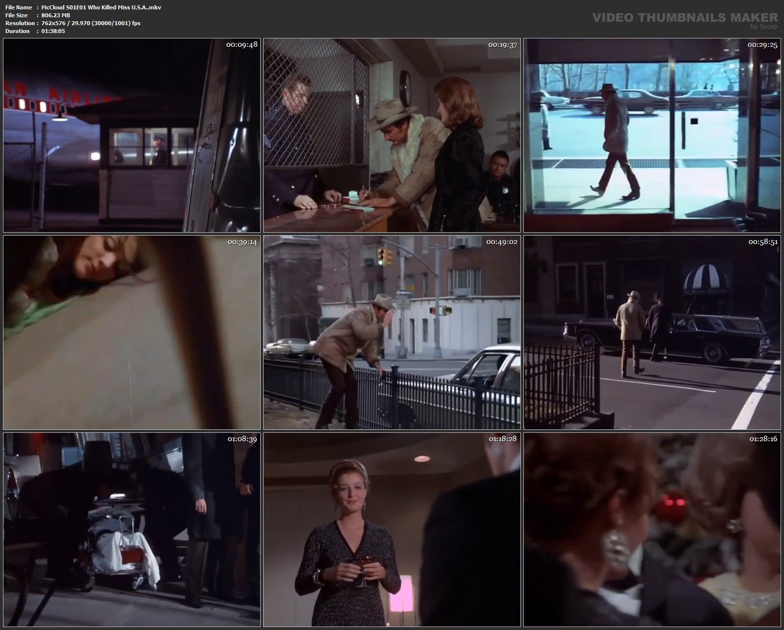Click the 01:28:16 timestamp label
This screenshot has height=630, width=784.
pyautogui.click(x=763, y=439)
